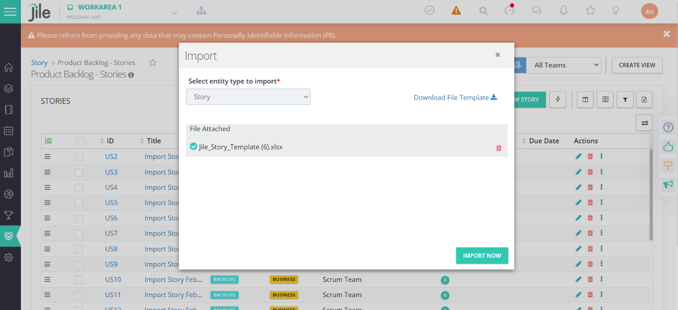
Task: Open the notifications bell
Action: point(564,10)
